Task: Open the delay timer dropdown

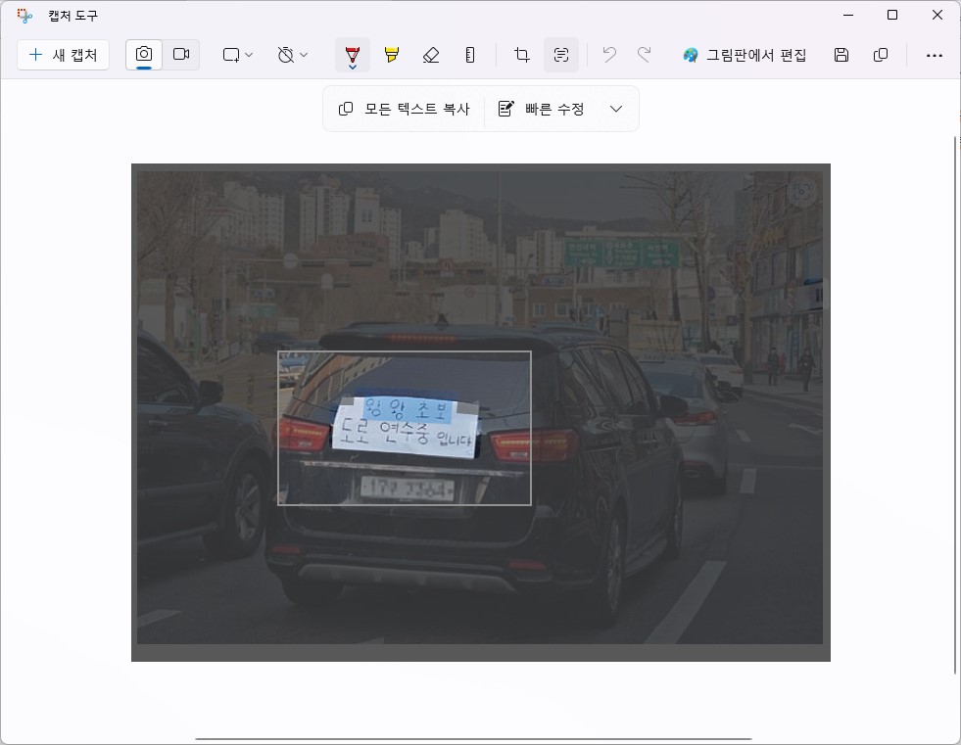Action: (x=292, y=55)
